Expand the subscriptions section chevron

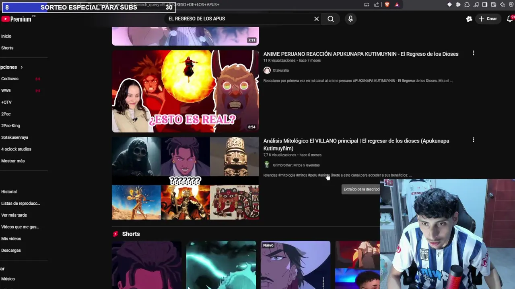21,67
